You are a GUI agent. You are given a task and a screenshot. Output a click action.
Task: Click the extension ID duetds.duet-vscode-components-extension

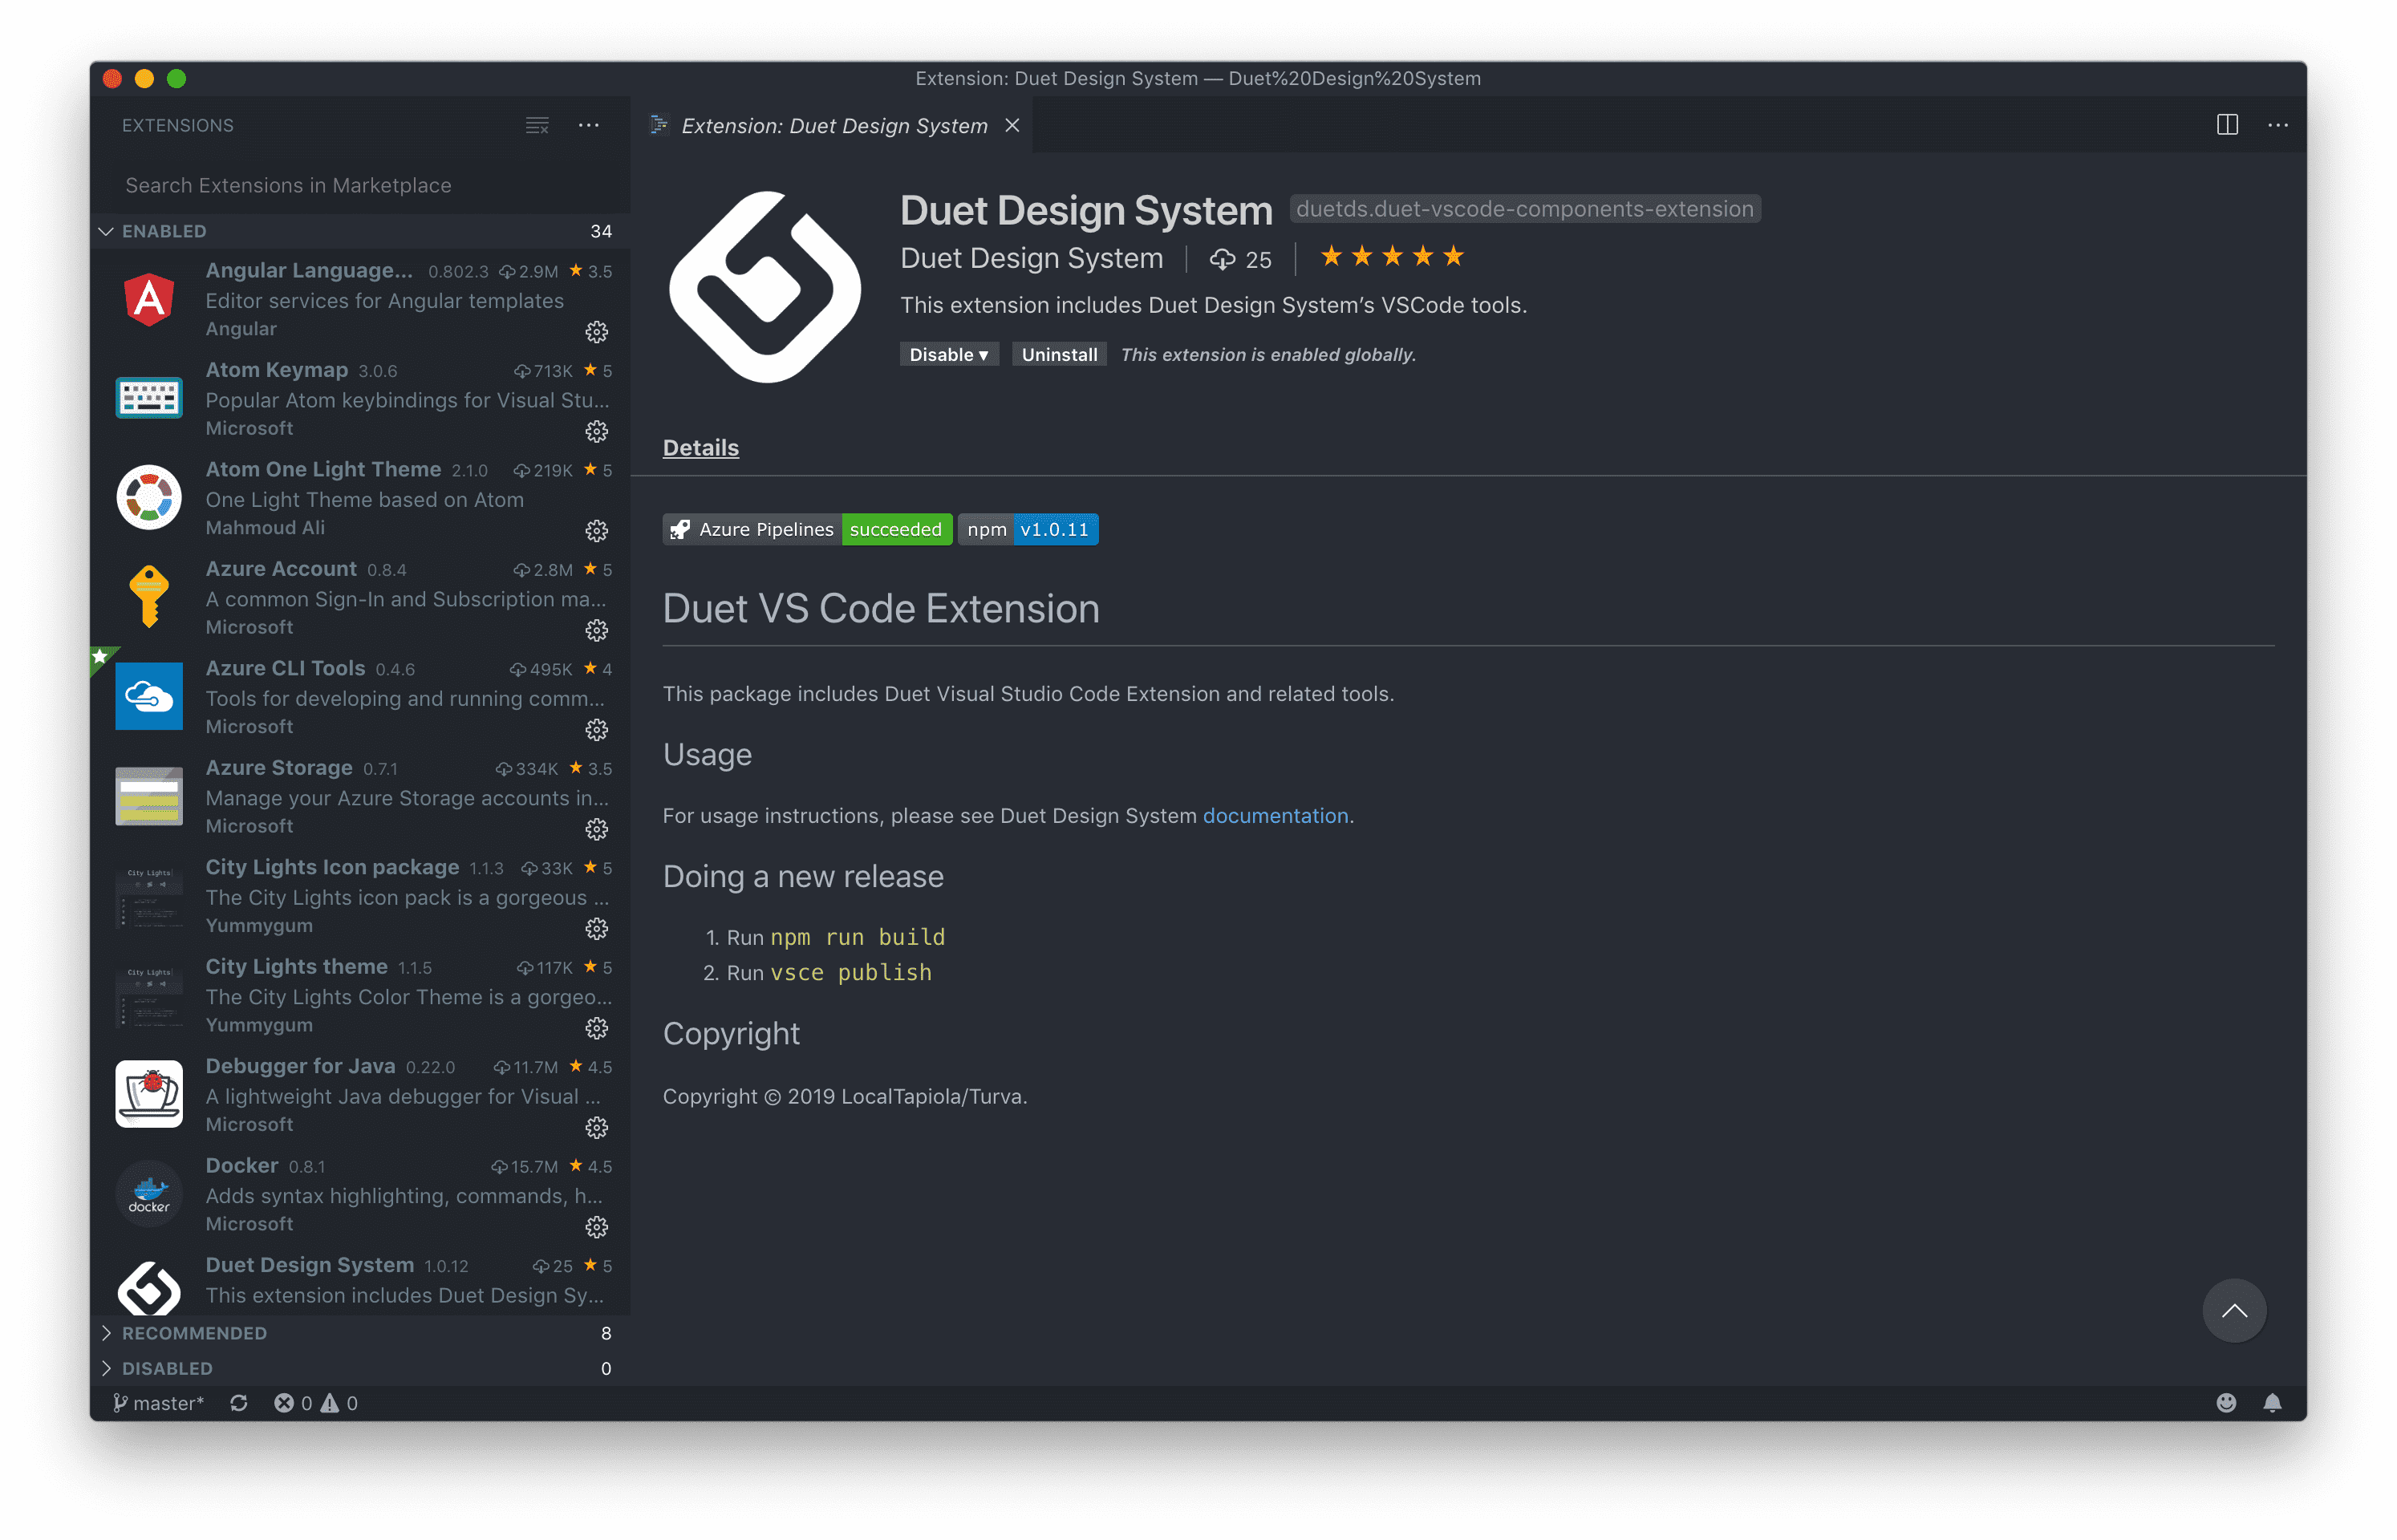1524,209
